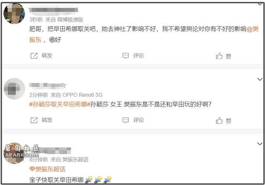The image size is (265, 185).
Task: Click the 转发 label on the first post
Action: pyautogui.click(x=47, y=56)
